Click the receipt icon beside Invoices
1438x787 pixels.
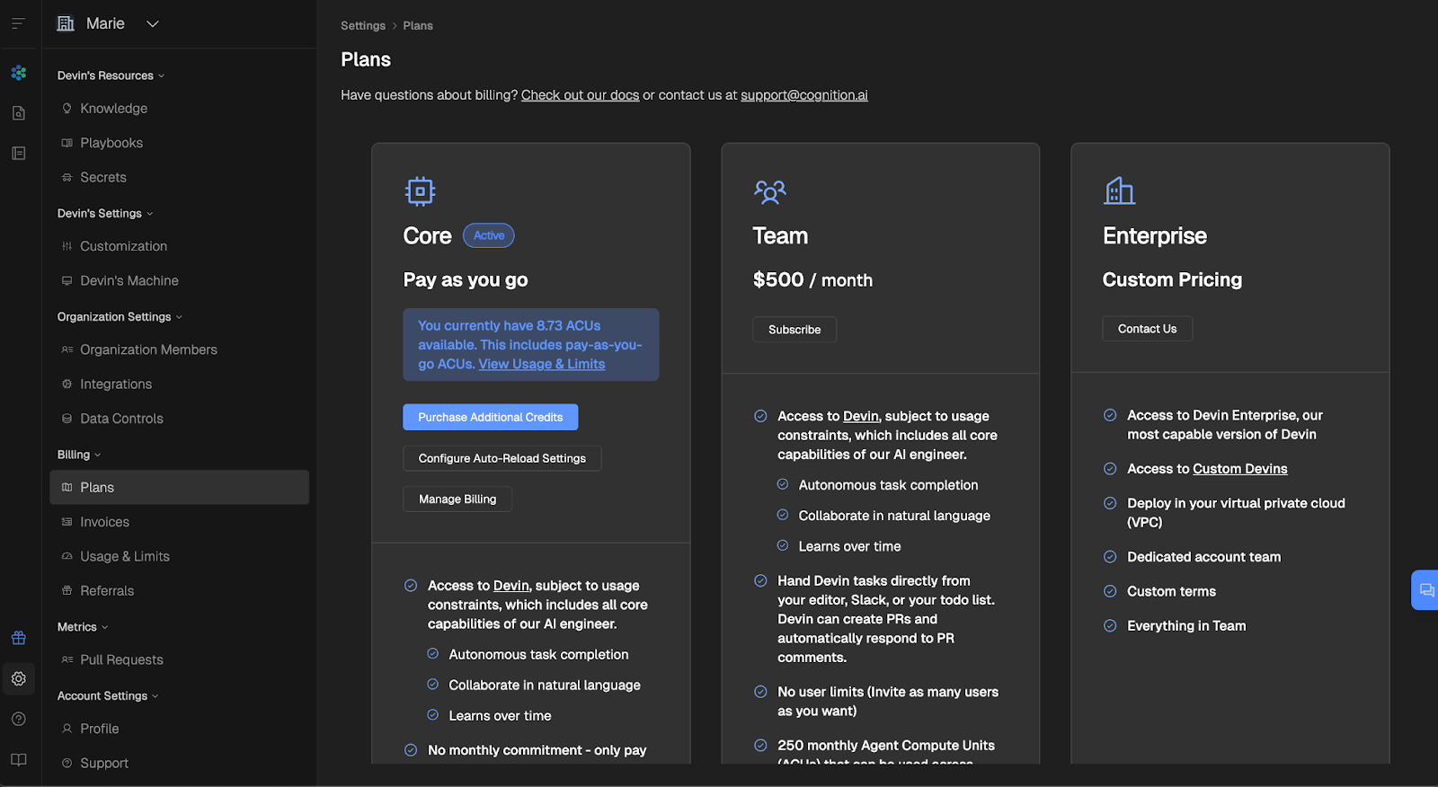click(67, 522)
